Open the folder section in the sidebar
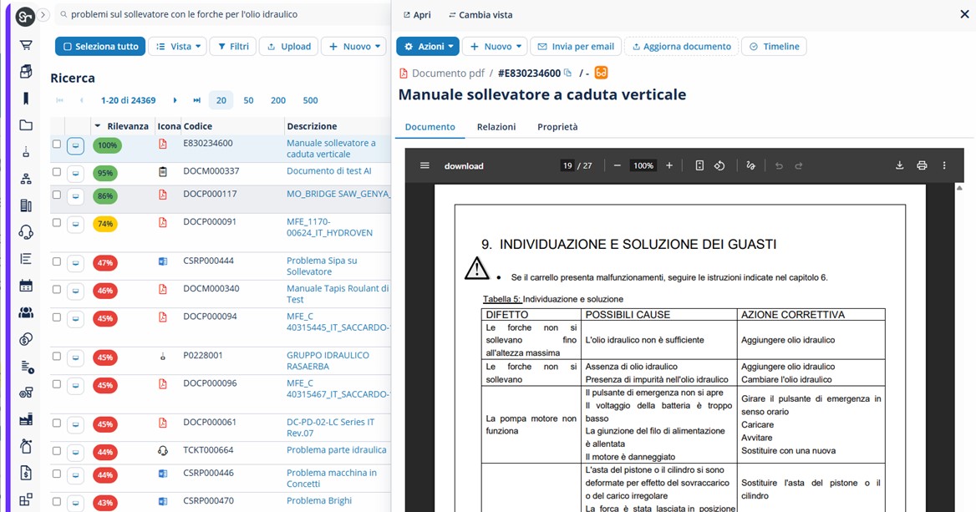976x512 pixels. pos(24,124)
